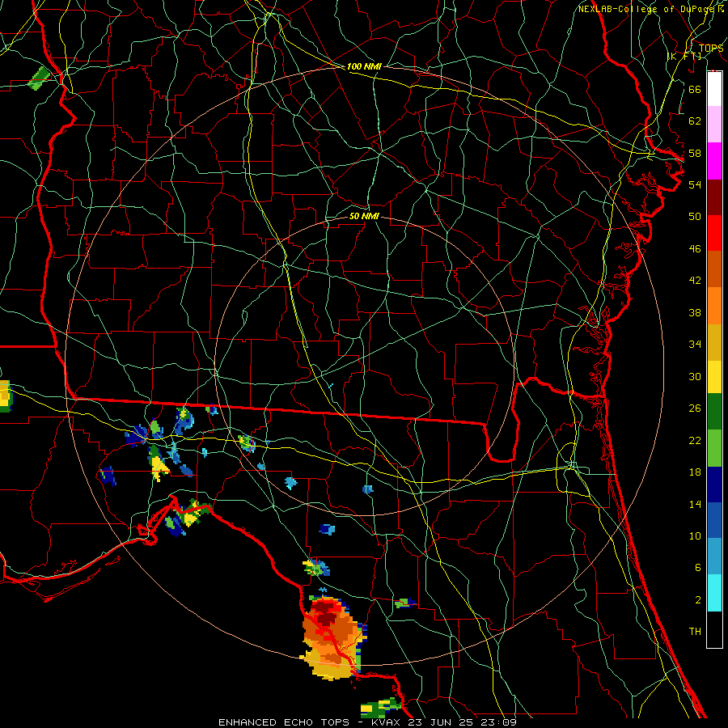Click the 2 legend value
728x728 pixels.
pos(697,600)
